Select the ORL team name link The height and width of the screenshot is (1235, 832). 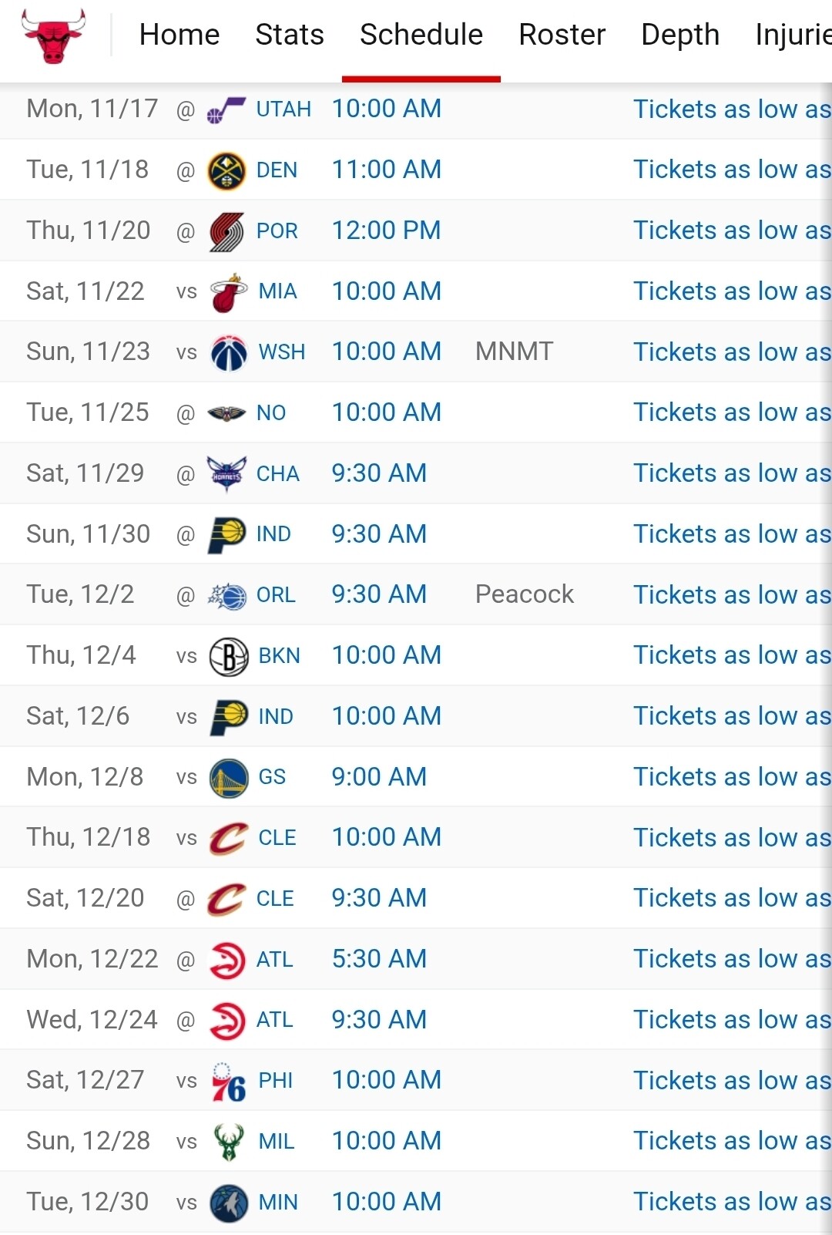276,595
